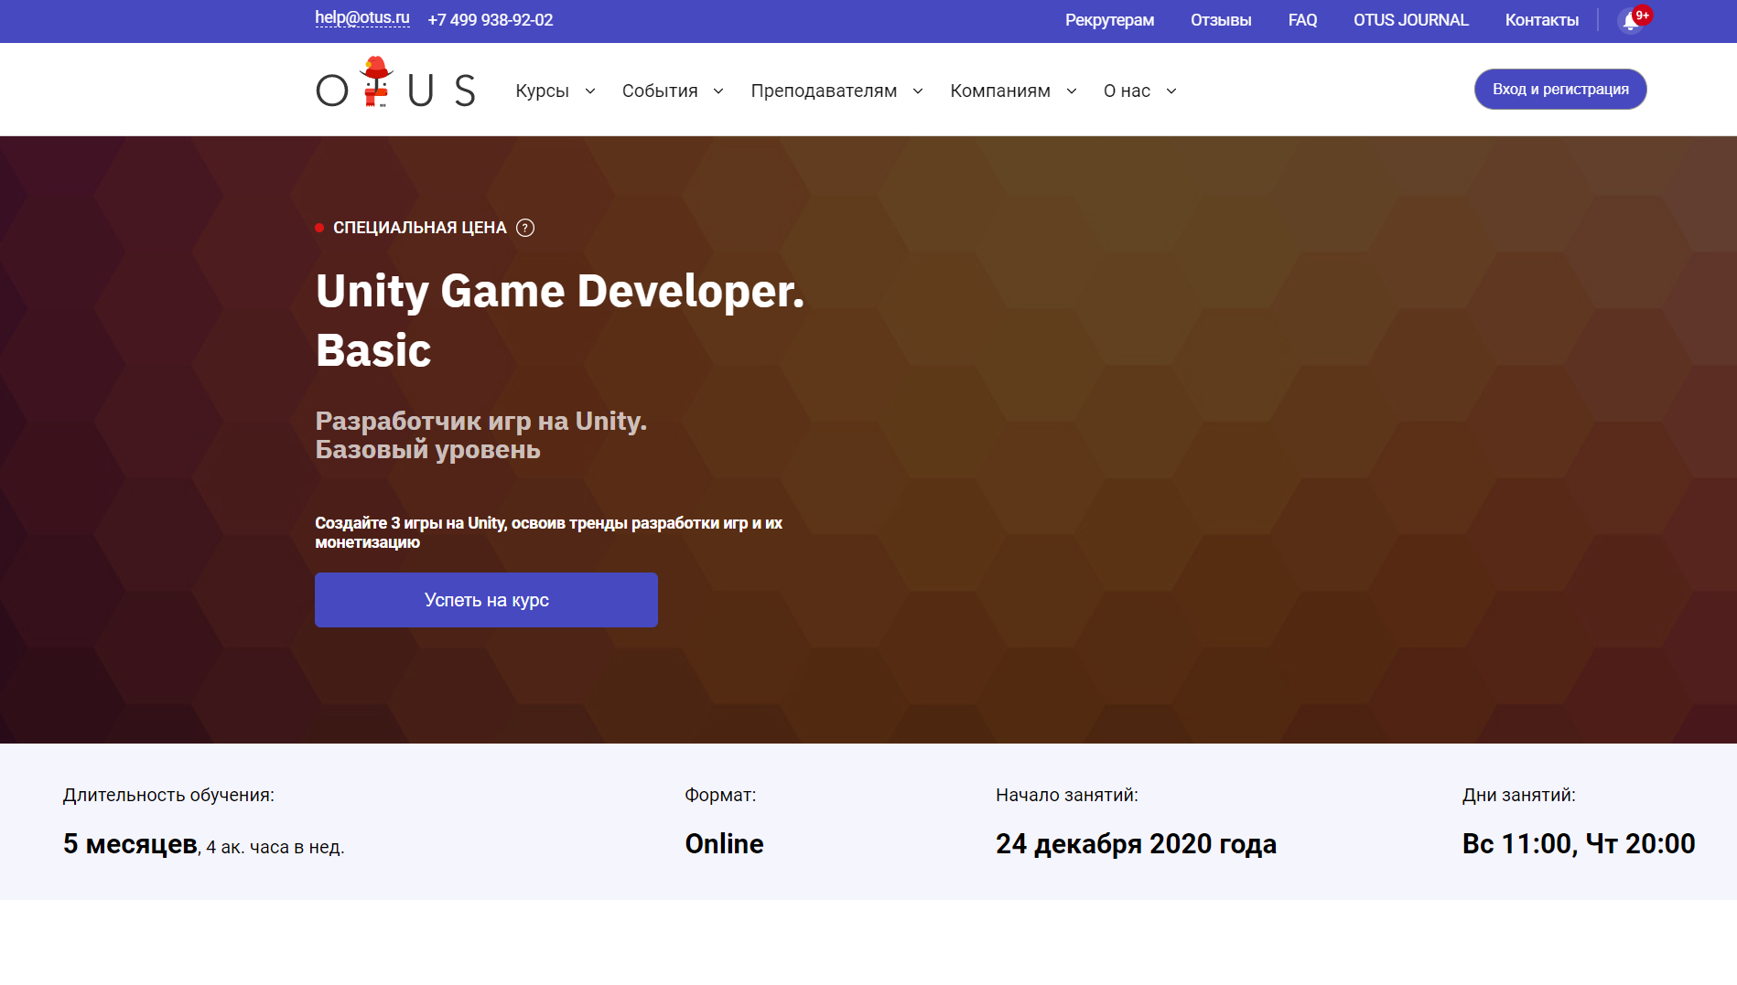The image size is (1737, 985).
Task: Open the О нас menu
Action: click(x=1127, y=91)
